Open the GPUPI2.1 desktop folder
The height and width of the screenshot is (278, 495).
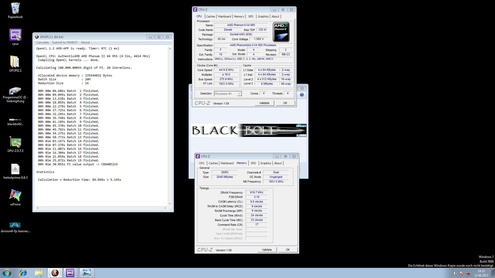(x=15, y=64)
